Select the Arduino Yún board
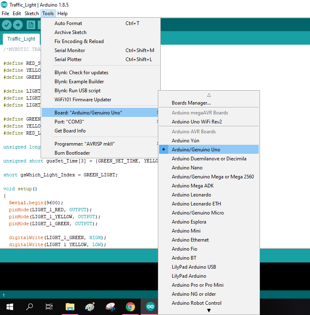This screenshot has width=310, height=315. coord(209,141)
